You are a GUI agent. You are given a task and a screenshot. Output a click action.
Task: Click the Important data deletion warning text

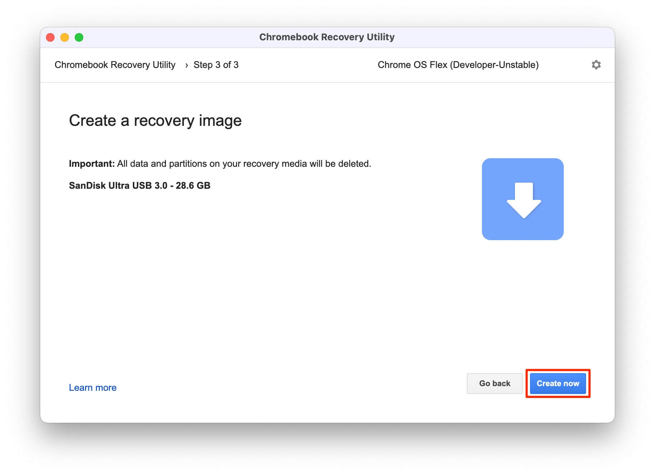[x=220, y=164]
